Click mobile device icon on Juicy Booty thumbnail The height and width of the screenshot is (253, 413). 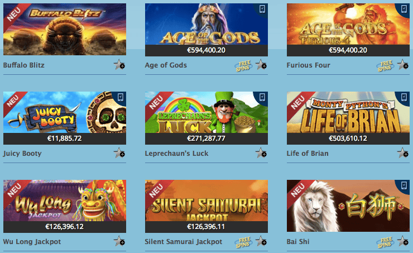(x=121, y=97)
